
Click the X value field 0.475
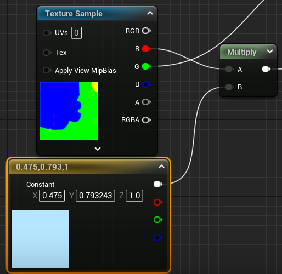[x=52, y=196]
